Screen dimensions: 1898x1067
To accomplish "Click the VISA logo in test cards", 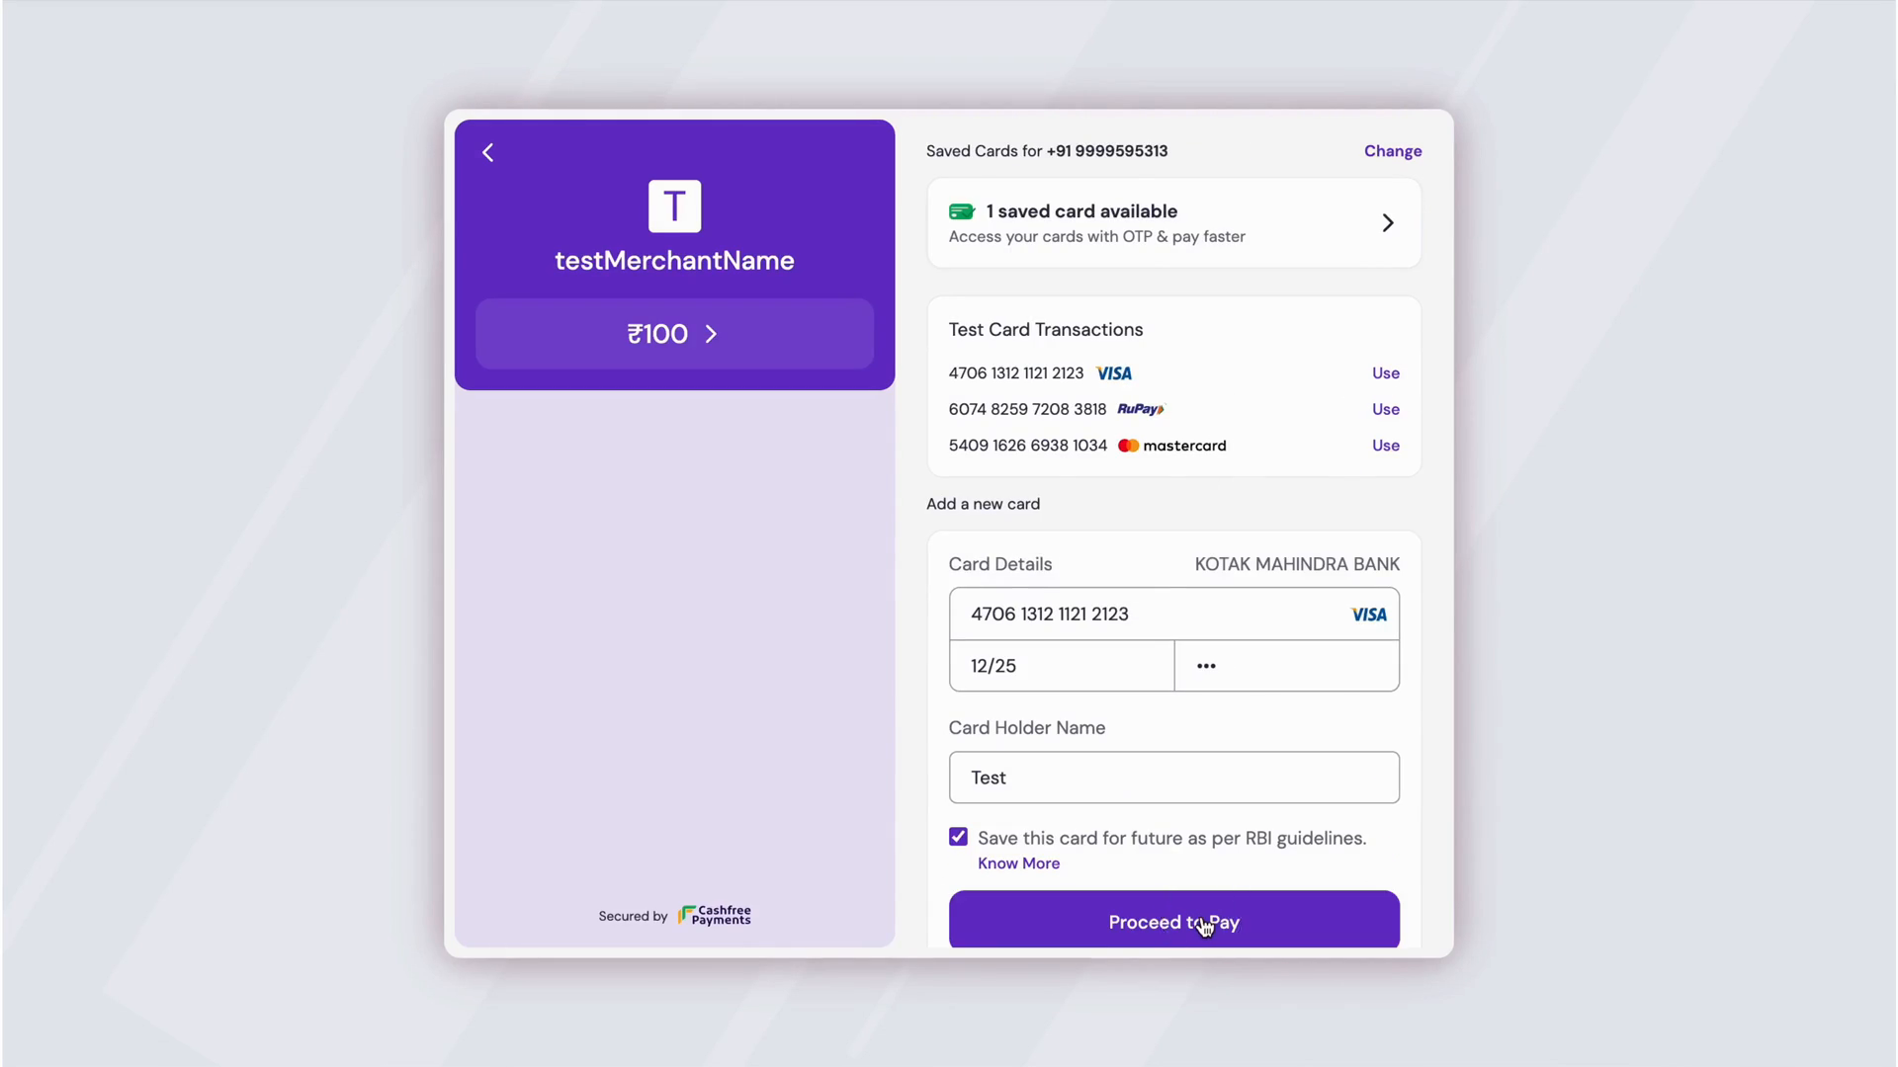I will (x=1114, y=373).
